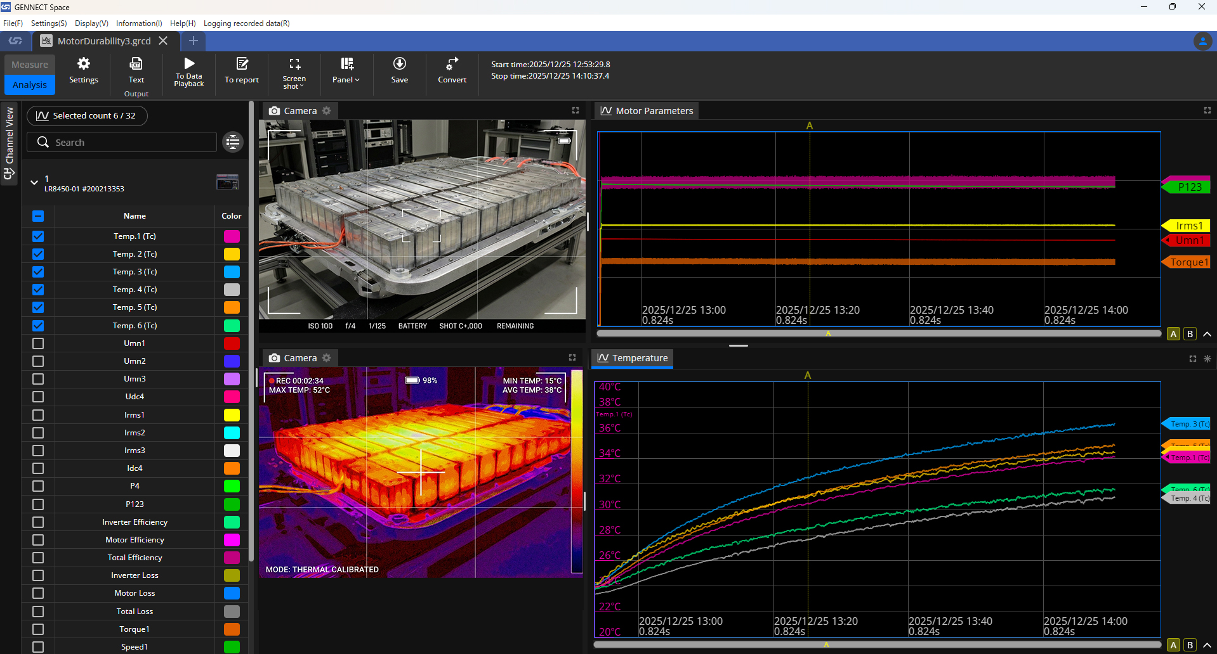Change the Temp. 3 (Tc) color swatch

coord(232,272)
